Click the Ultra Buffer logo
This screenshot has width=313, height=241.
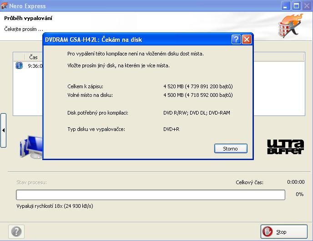click(x=286, y=147)
